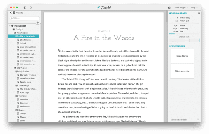The width and height of the screenshot is (209, 134).
Task: Click the Goals & Stats heading
Action: pos(178,13)
